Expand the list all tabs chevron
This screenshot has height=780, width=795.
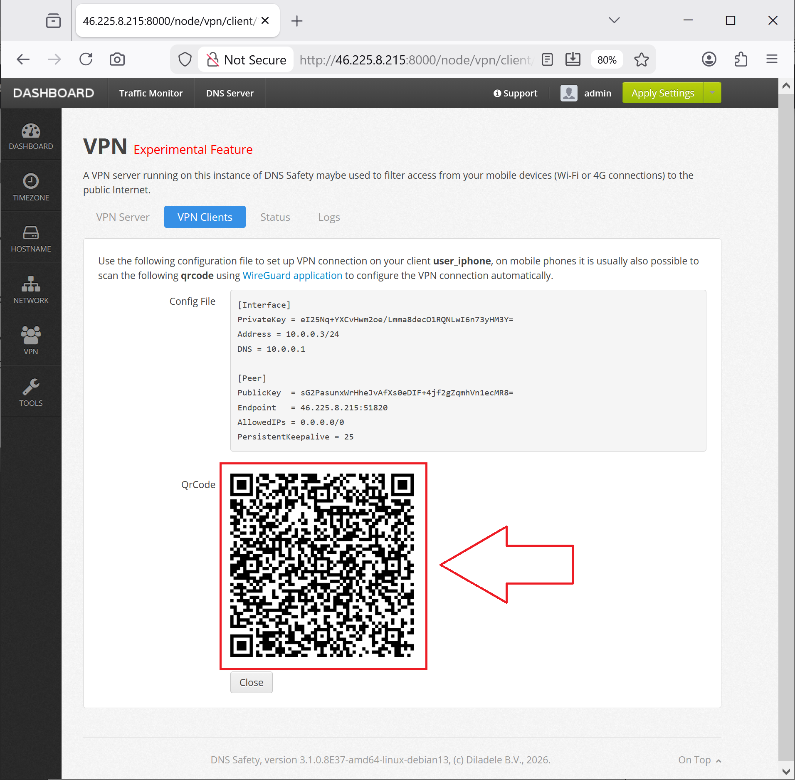pyautogui.click(x=614, y=20)
